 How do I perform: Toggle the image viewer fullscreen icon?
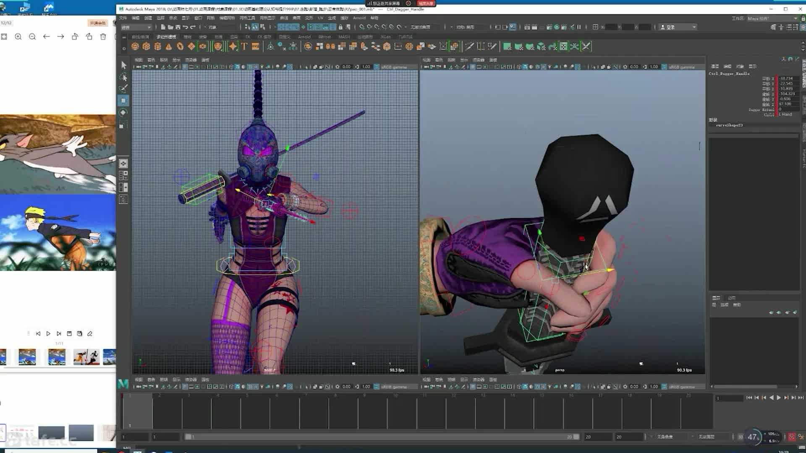coord(4,37)
